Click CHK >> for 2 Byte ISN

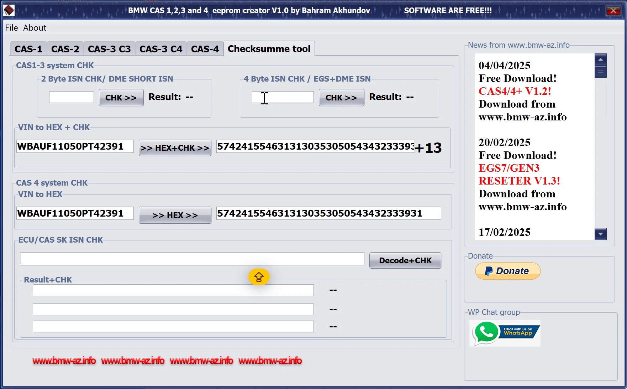[x=121, y=98]
